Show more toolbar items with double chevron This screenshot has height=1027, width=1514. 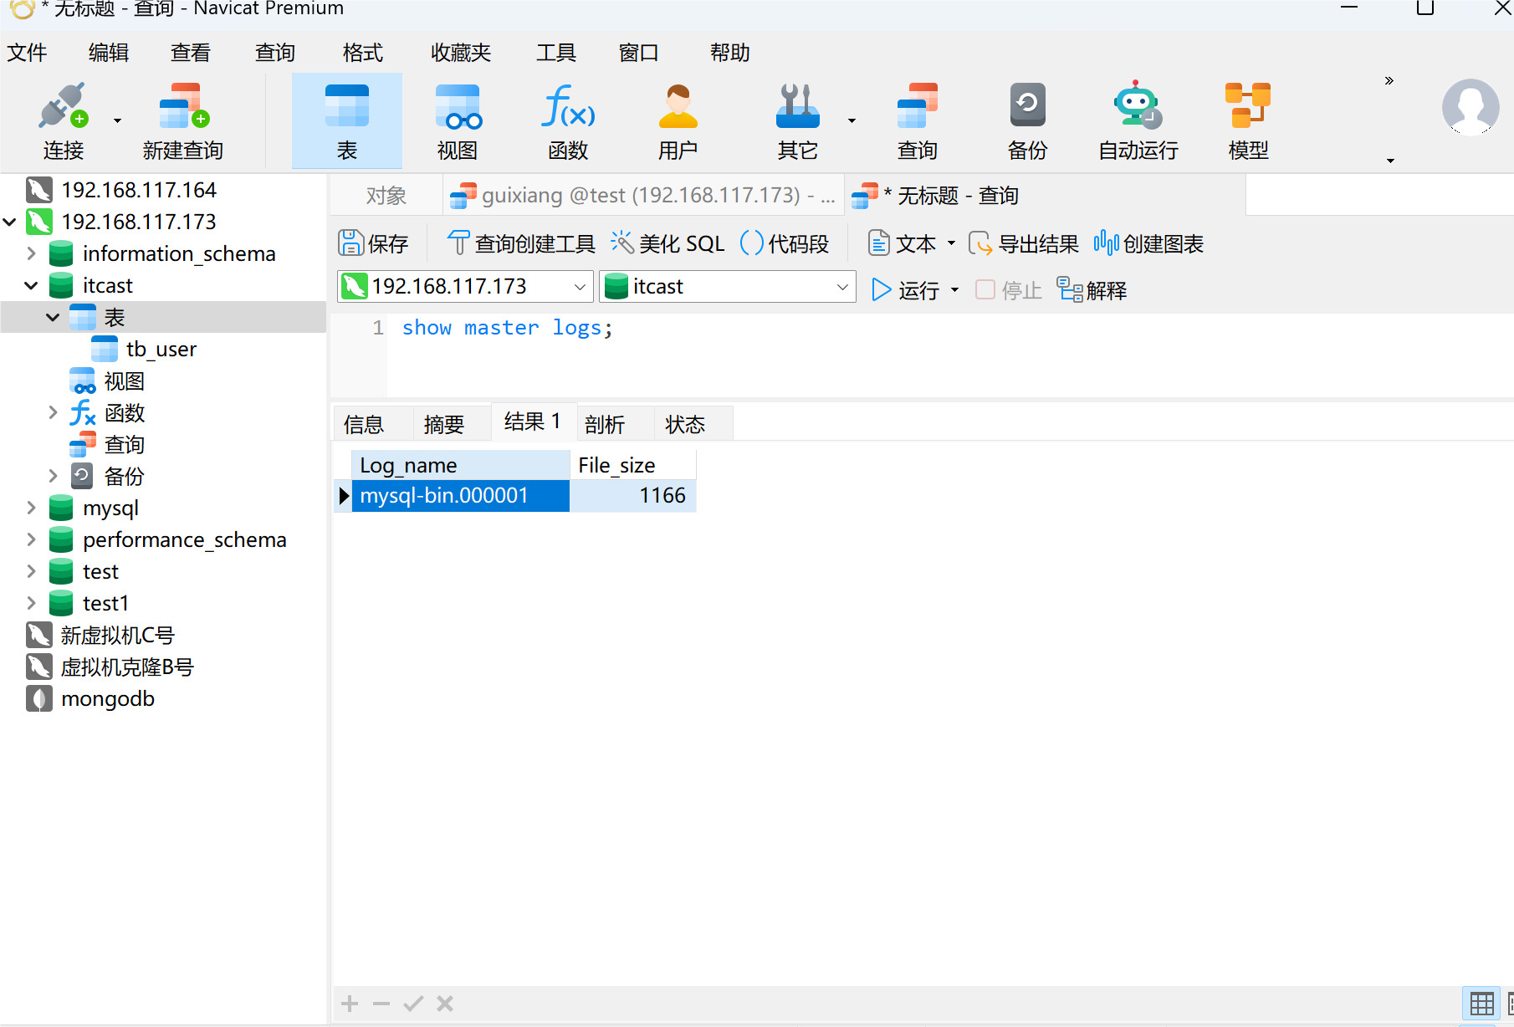tap(1389, 80)
